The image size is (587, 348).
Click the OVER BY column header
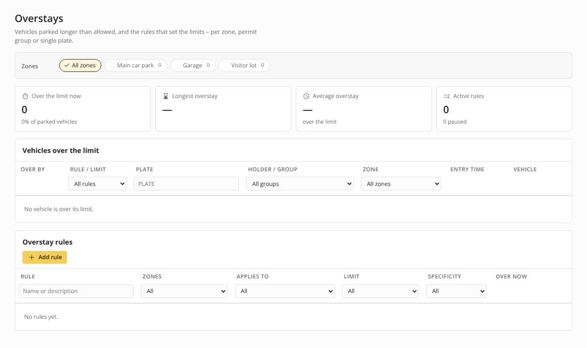[33, 169]
